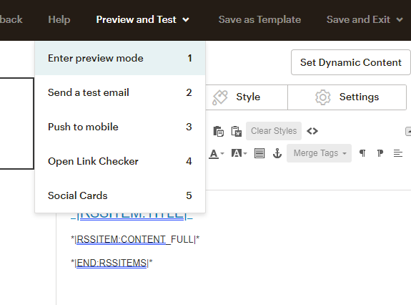Image resolution: width=411 pixels, height=305 pixels.
Task: Open the source code view icon
Action: 312,131
